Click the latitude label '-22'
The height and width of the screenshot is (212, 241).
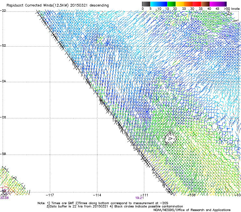(x=3, y=45)
